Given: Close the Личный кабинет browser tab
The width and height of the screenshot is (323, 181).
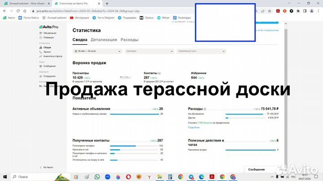Looking at the screenshot, I should (x=48, y=4).
